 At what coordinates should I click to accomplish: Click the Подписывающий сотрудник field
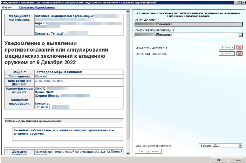pos(186,35)
